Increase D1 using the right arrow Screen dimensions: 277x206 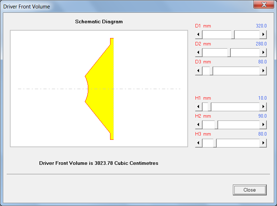click(263, 35)
